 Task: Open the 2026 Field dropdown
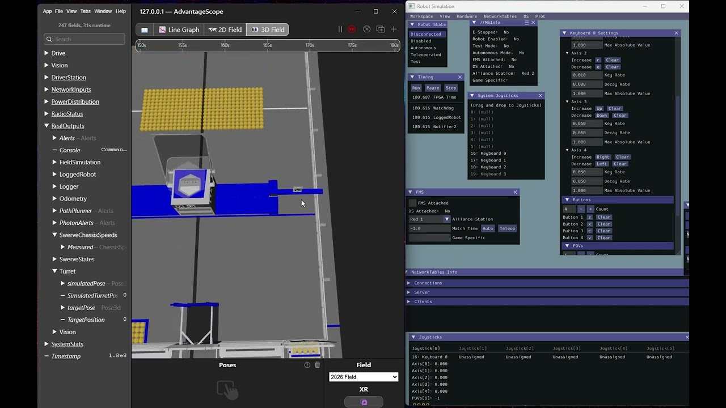[x=364, y=377]
